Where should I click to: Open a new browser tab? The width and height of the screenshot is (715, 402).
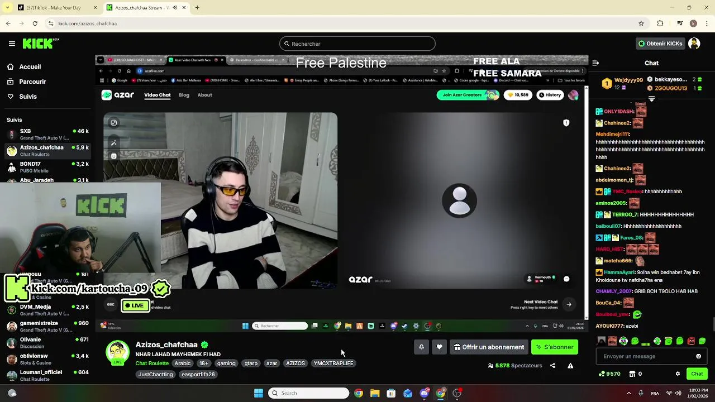(197, 8)
